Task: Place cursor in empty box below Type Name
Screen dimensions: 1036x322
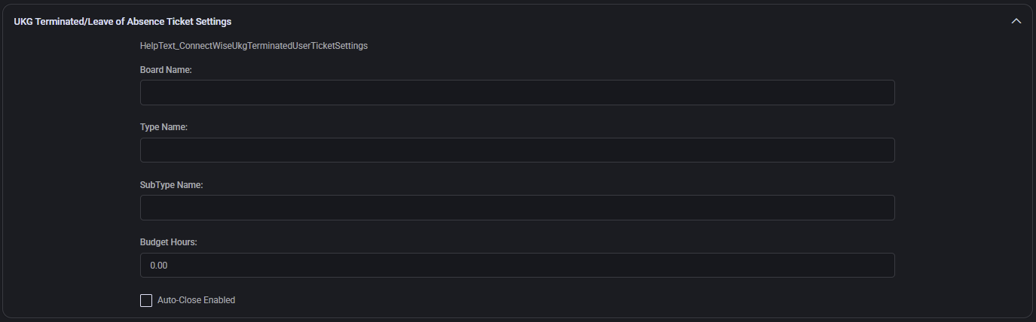Action: pos(517,150)
